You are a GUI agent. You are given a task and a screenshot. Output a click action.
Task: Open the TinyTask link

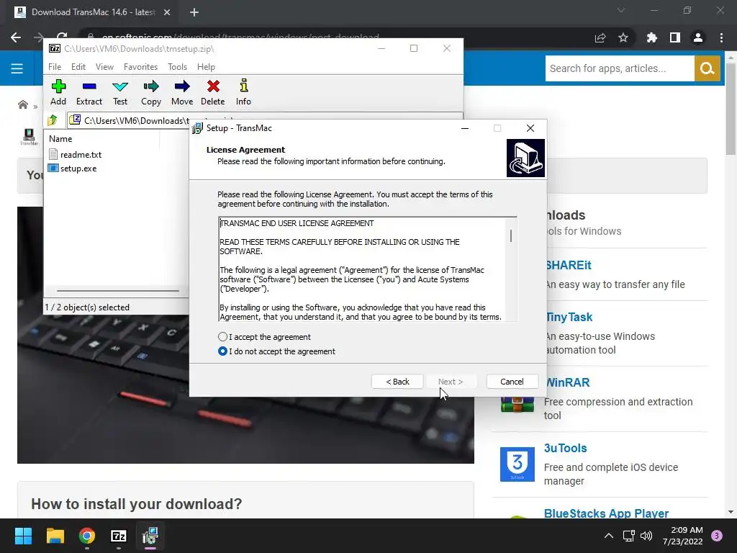[569, 318]
